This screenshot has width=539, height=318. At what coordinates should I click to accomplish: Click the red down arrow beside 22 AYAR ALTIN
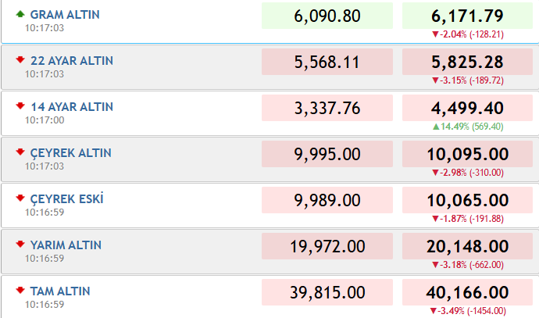[20, 60]
